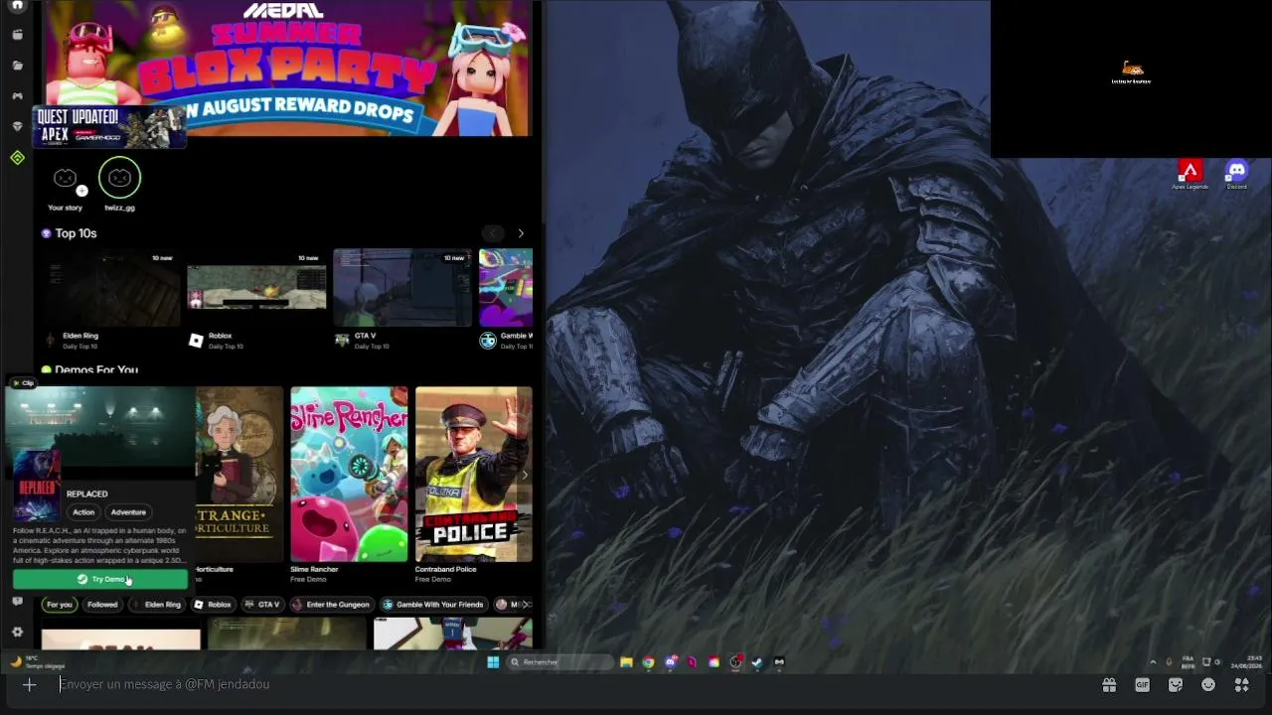
Task: Go to next Top 10s page
Action: click(520, 233)
